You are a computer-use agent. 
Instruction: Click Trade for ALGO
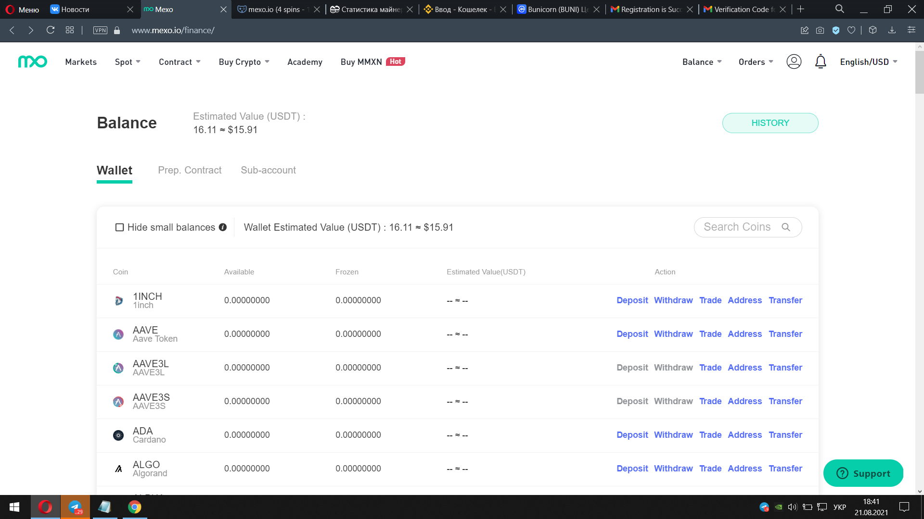710,469
